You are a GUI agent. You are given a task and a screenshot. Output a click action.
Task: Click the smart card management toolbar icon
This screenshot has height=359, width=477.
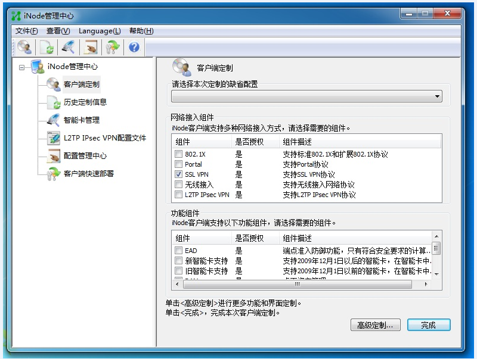pos(69,48)
